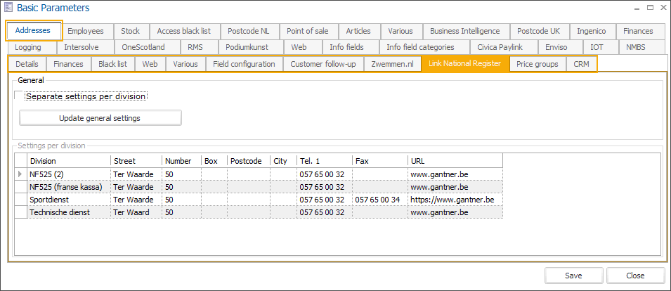This screenshot has width=671, height=291.
Task: Open the Details sub-tab
Action: (27, 64)
